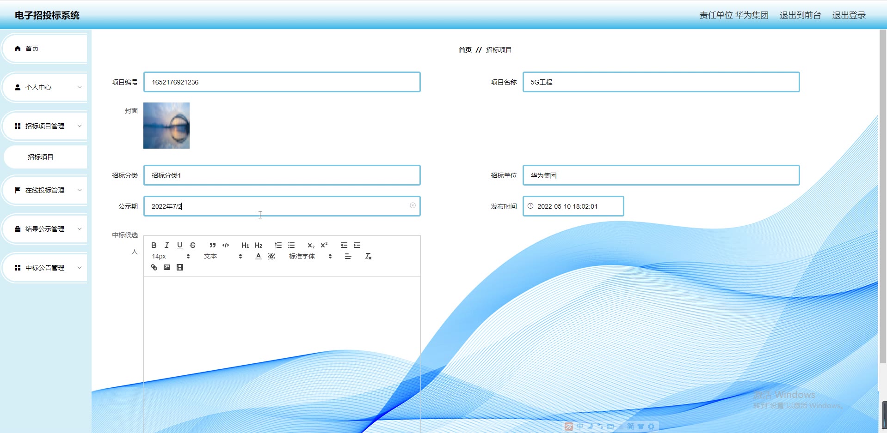Apply Heading 1 style (H1)
This screenshot has width=887, height=433.
click(245, 245)
